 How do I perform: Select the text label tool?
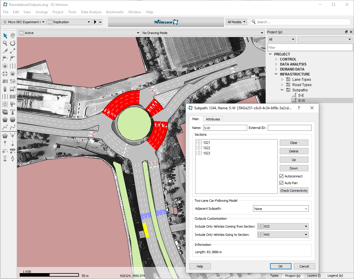[13, 112]
